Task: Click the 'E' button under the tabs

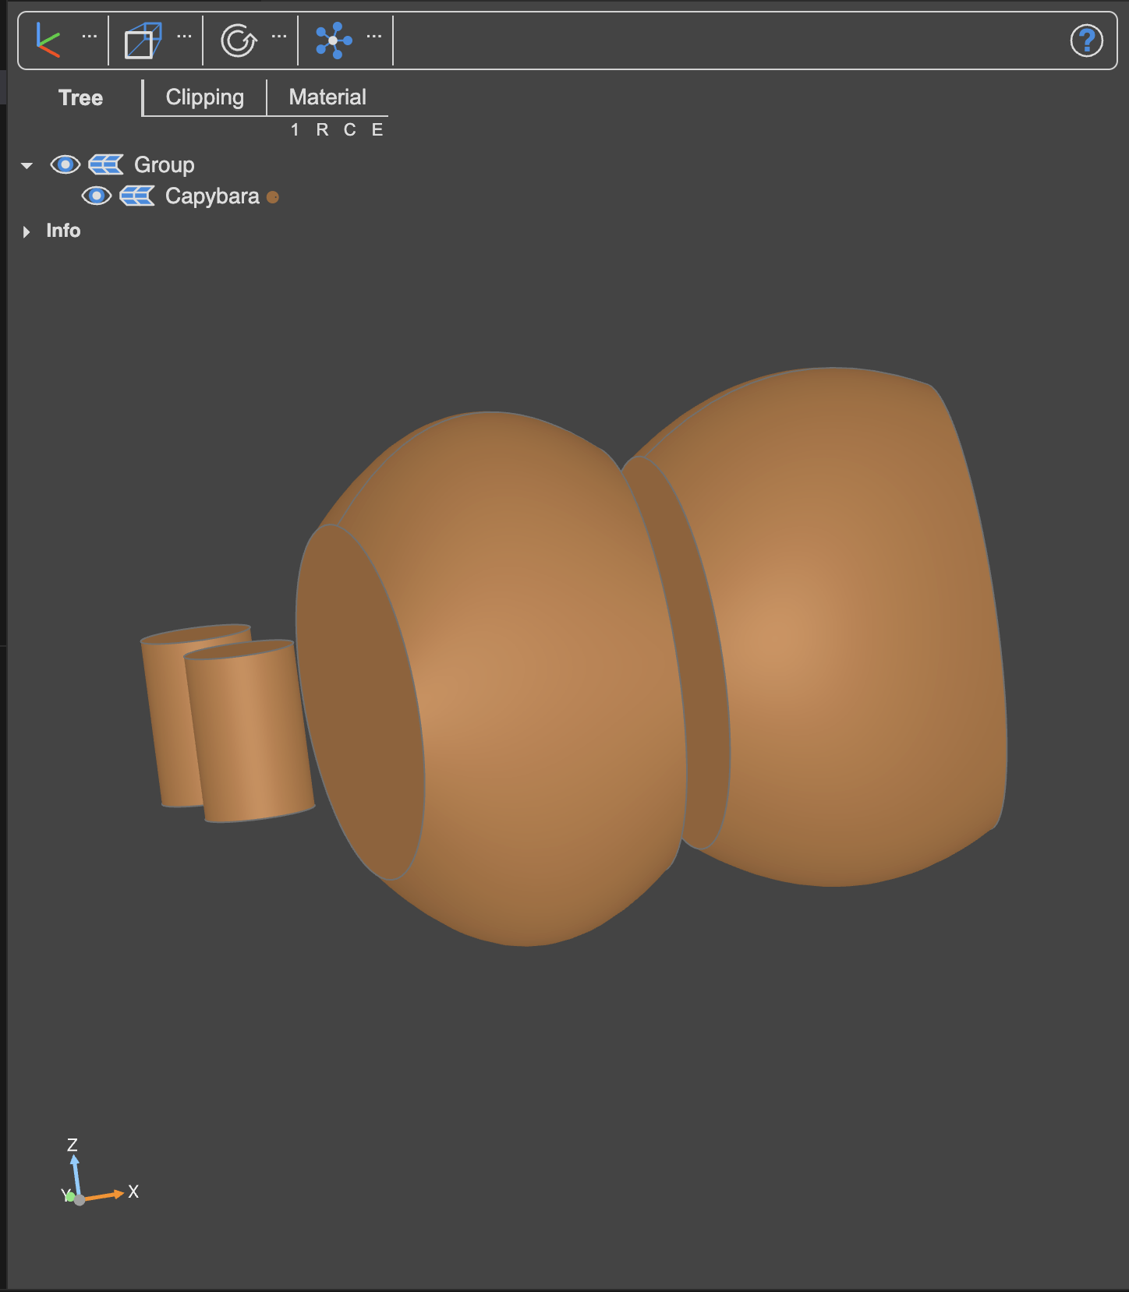Action: 377,130
